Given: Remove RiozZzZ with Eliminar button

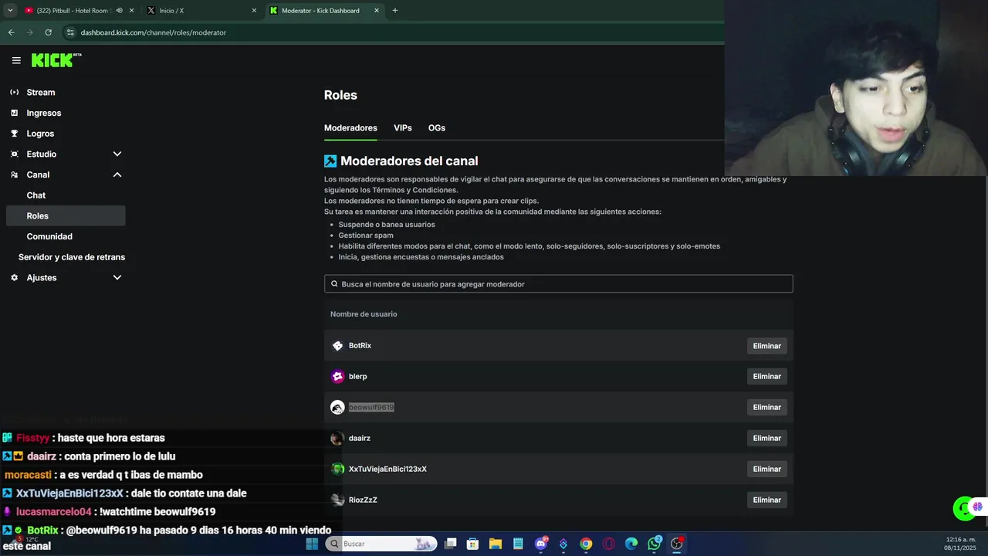Looking at the screenshot, I should tap(766, 500).
